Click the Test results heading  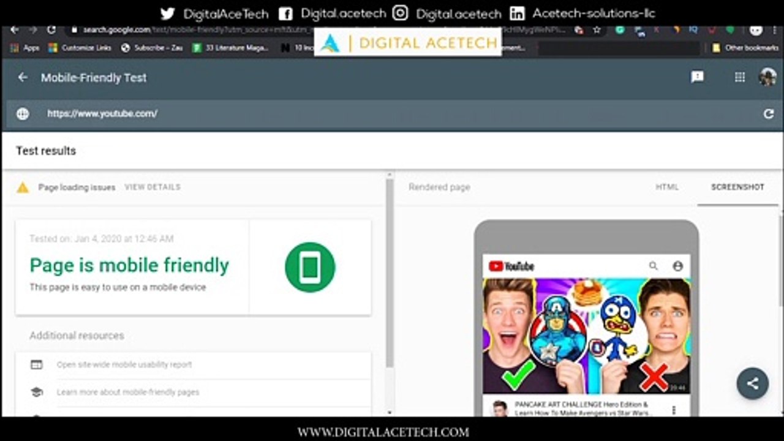46,151
